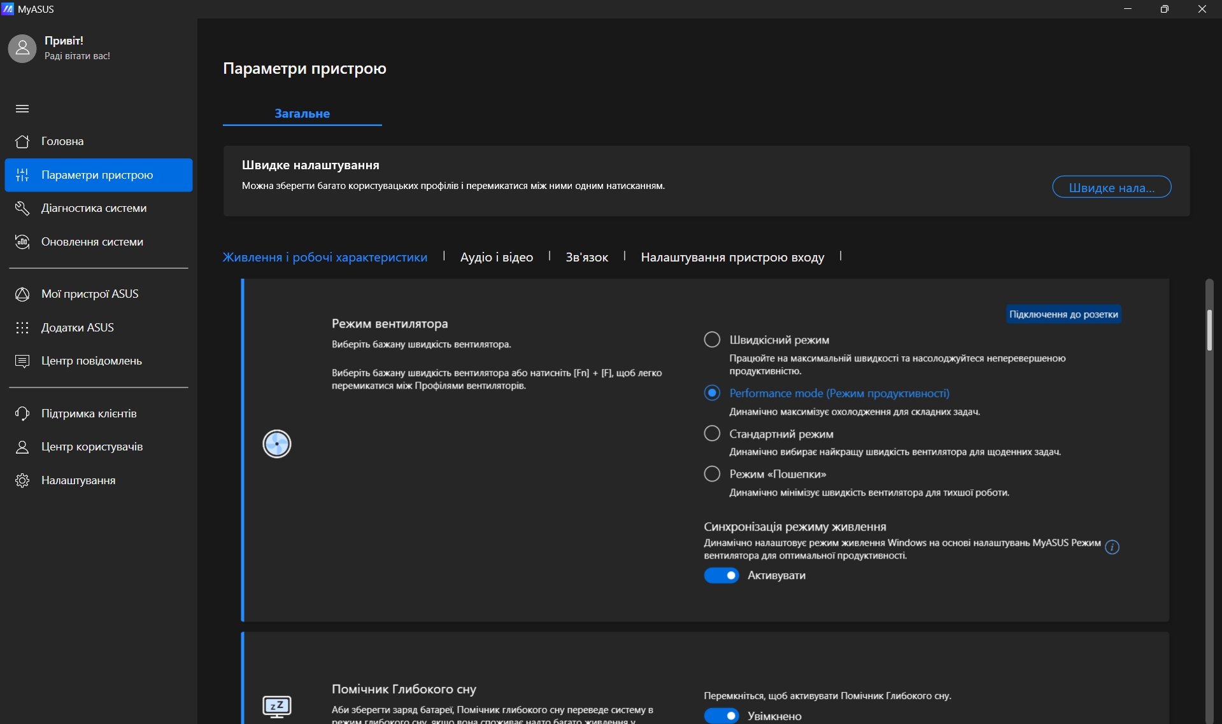Click the info icon near power sync
The image size is (1222, 724).
[1112, 547]
